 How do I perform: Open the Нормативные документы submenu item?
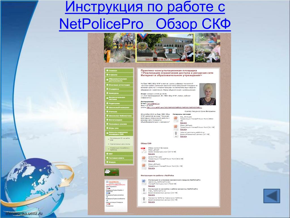click(x=119, y=144)
